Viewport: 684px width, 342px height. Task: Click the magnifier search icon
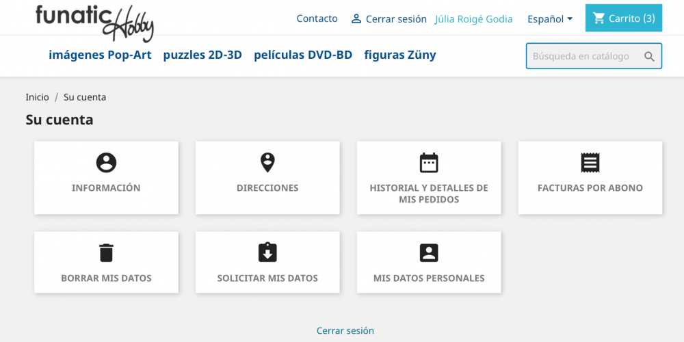650,56
